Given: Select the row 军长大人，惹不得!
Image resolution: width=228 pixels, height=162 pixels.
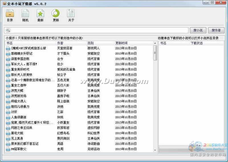Looking at the screenshot, I should pyautogui.click(x=79, y=64).
